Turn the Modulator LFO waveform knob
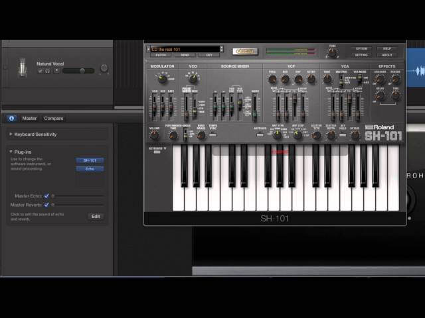Viewport: 425px width, 318px height. pos(162,79)
